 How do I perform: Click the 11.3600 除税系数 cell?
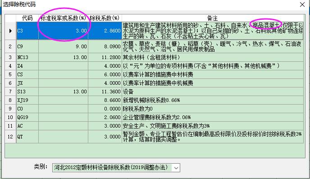click(x=105, y=92)
